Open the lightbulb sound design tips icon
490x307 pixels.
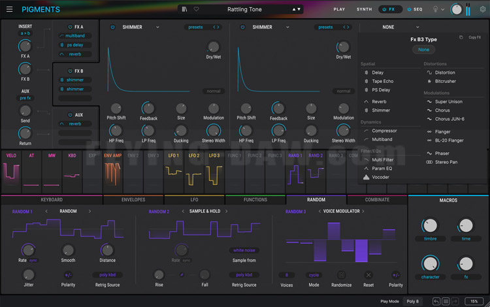click(435, 9)
